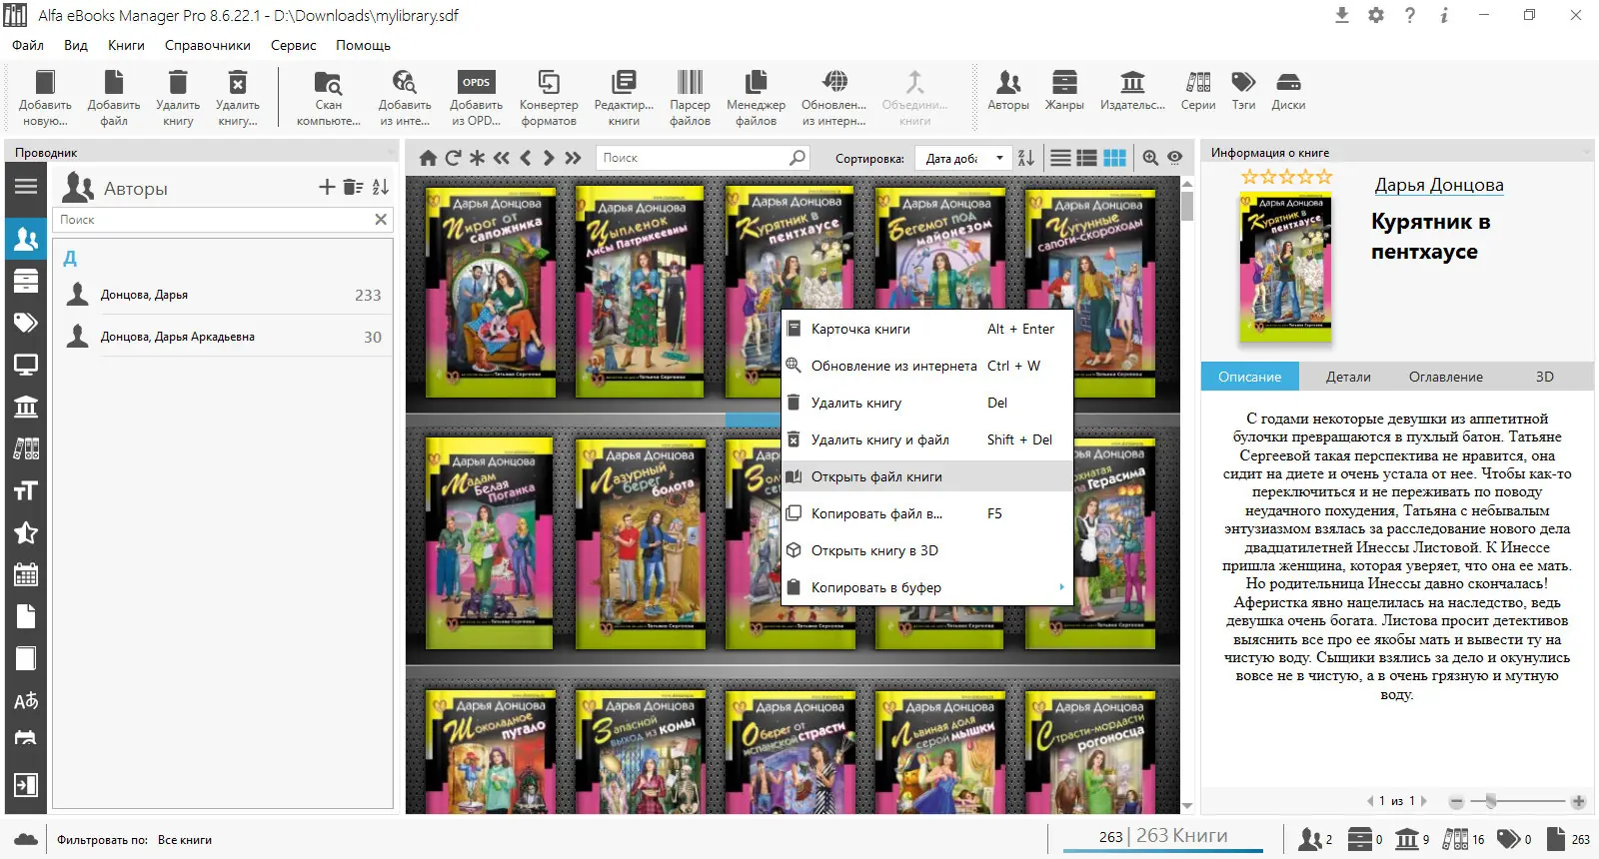This screenshot has width=1599, height=859.
Task: Jump to the first page of books
Action: 501,158
